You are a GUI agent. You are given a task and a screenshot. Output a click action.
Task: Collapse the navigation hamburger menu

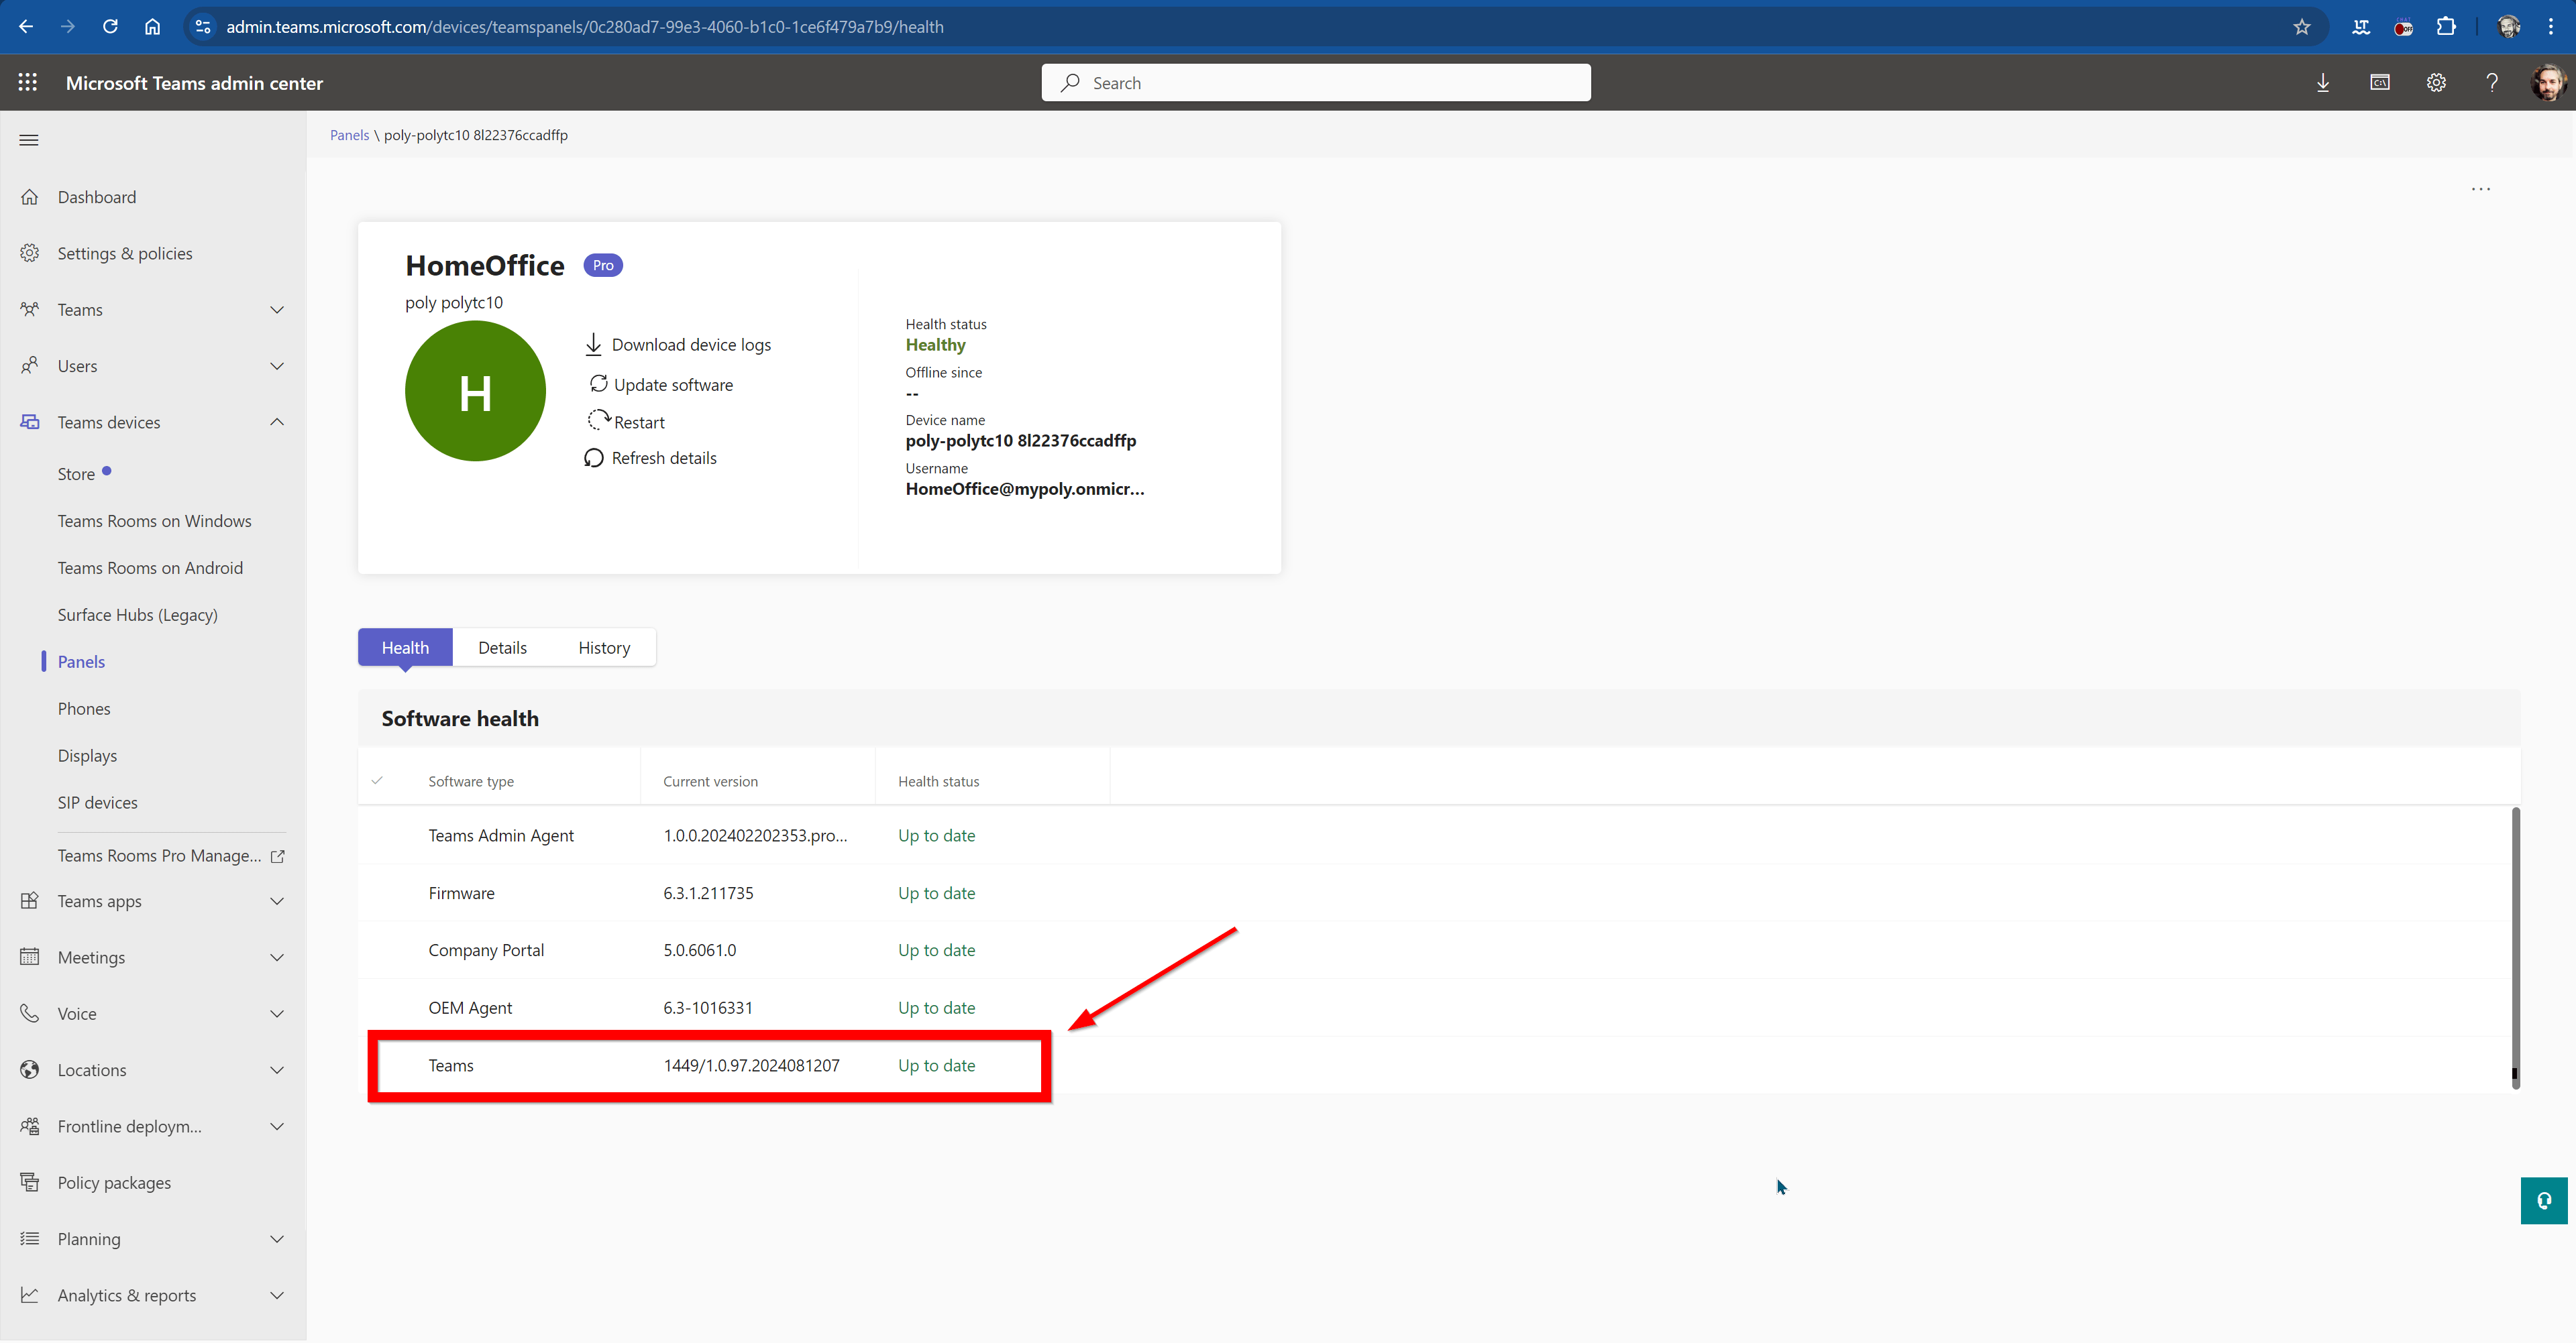tap(29, 140)
